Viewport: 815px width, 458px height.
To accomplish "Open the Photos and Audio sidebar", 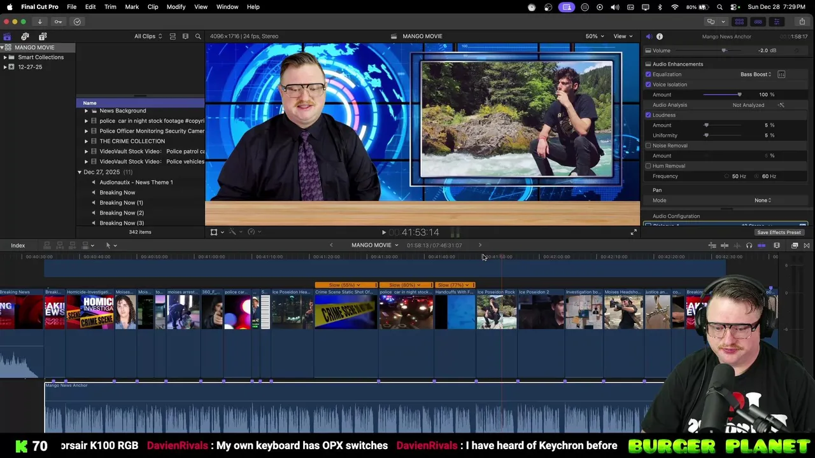I will click(25, 36).
